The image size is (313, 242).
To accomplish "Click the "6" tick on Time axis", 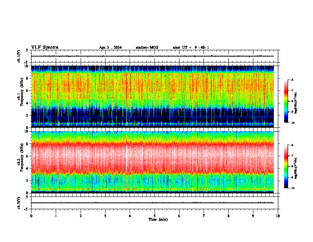I will [x=179, y=216].
